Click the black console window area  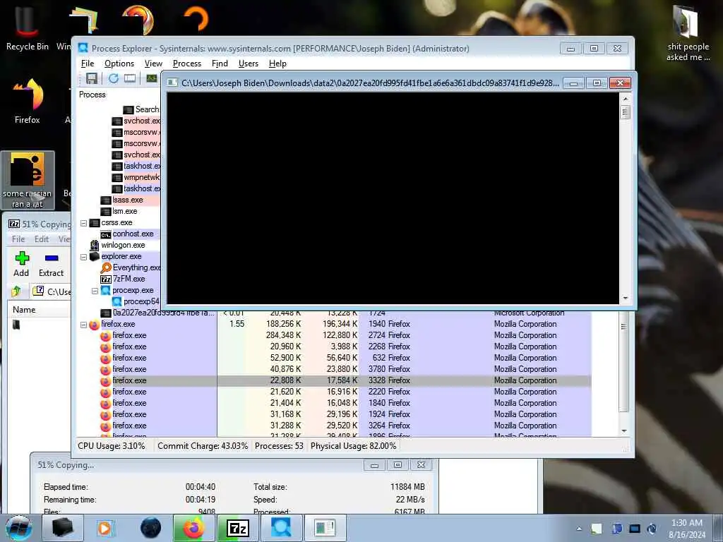(393, 198)
